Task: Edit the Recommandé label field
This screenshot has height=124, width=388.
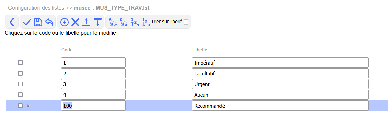Action: tap(280, 106)
